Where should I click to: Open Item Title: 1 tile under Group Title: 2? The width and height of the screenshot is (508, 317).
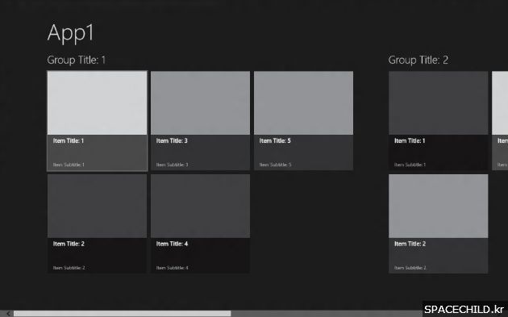pos(439,120)
